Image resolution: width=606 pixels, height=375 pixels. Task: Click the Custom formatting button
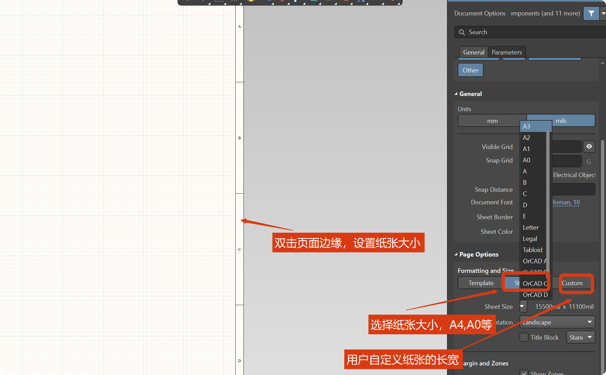click(x=572, y=283)
